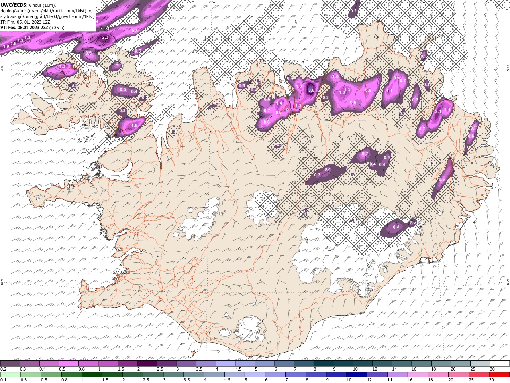Pick the top-row legend swatch between 8 and 9
Image resolution: width=510 pixels, height=383 pixels.
pos(324,363)
